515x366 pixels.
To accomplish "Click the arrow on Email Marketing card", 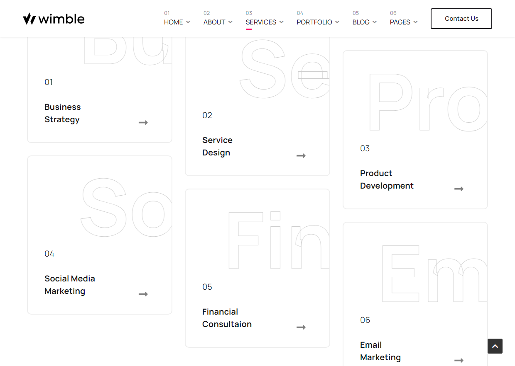I will coord(459,360).
